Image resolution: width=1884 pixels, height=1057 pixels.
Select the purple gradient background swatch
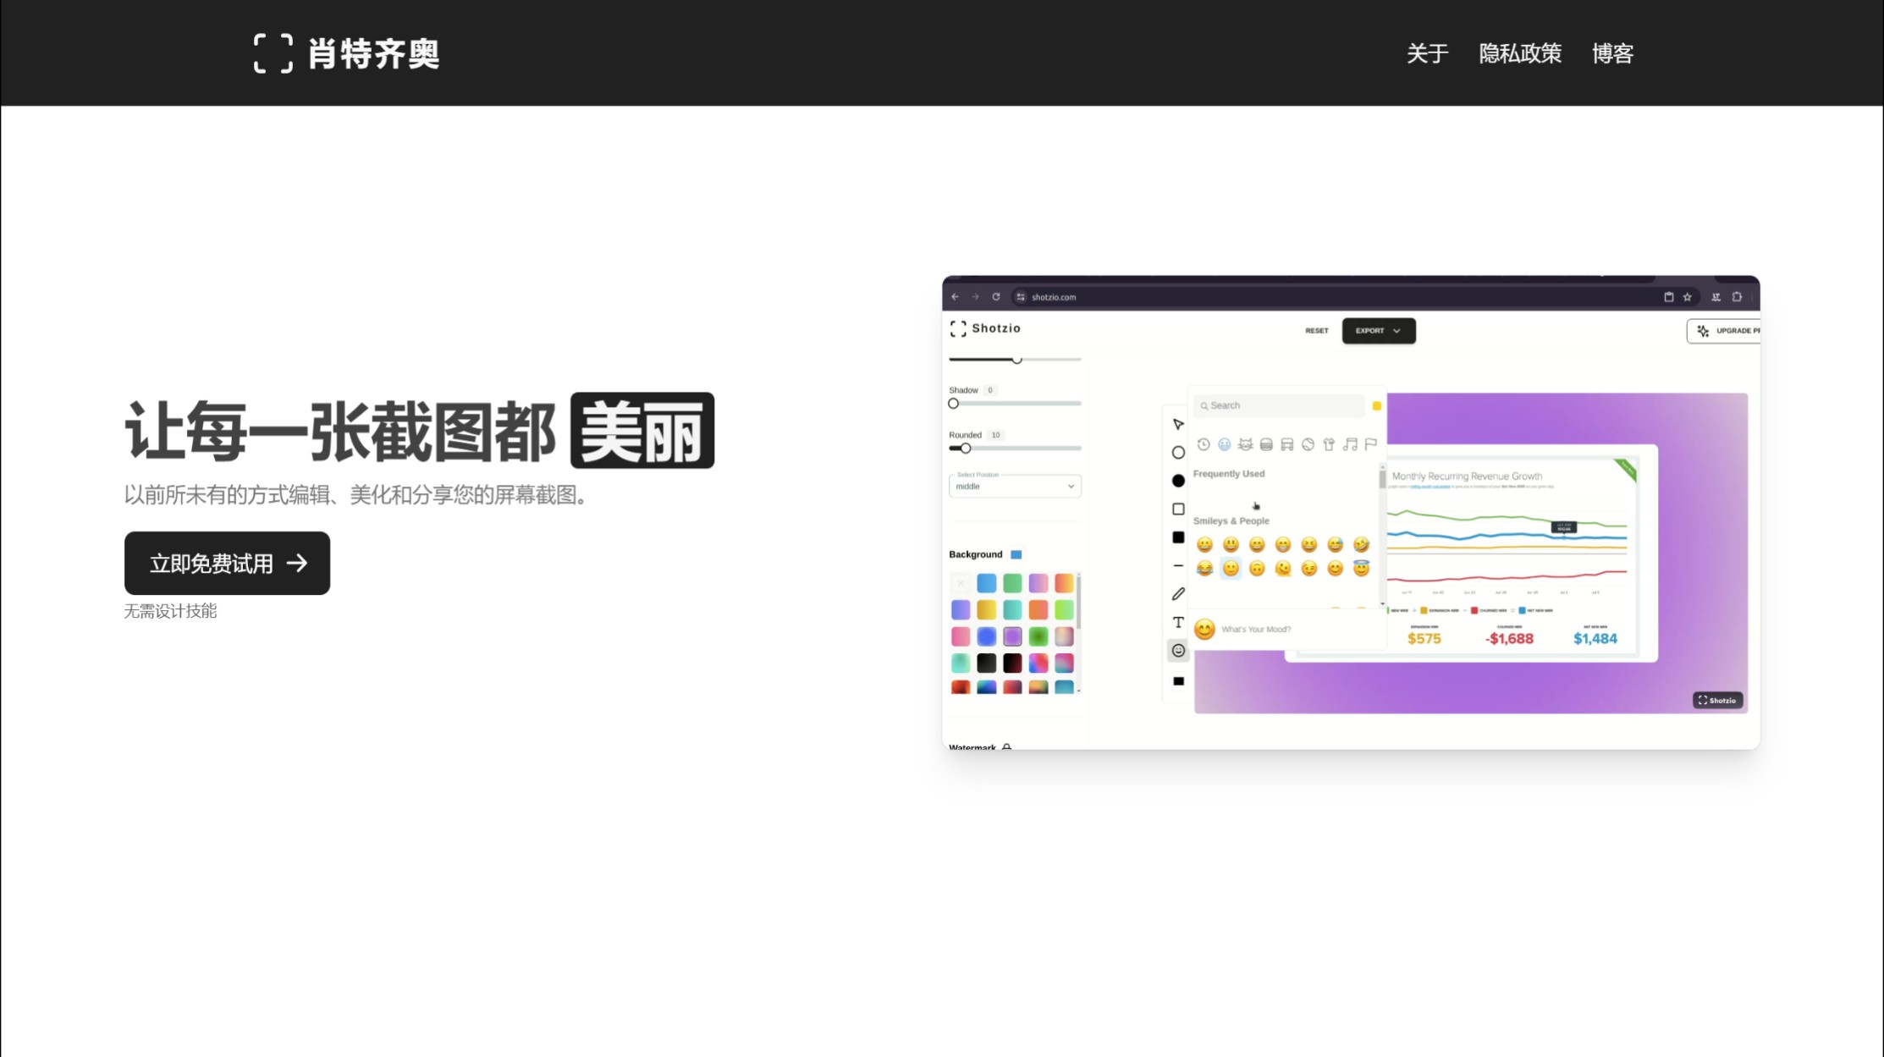[1011, 636]
